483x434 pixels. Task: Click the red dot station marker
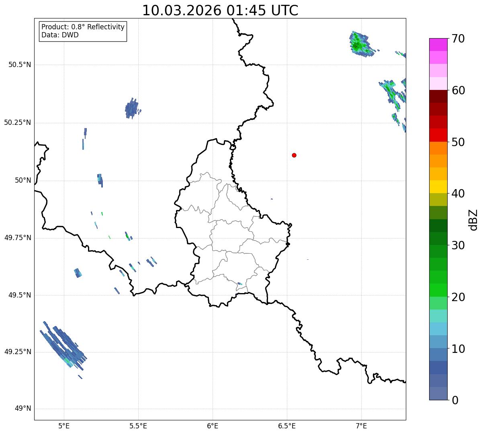[x=294, y=155]
